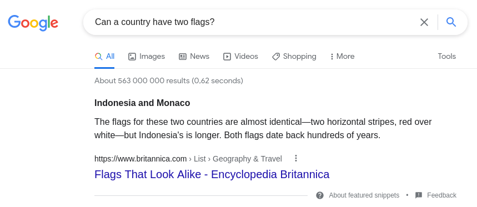Click the Feedback speech bubble icon
Viewport: 477px width, 207px height.
click(419, 195)
